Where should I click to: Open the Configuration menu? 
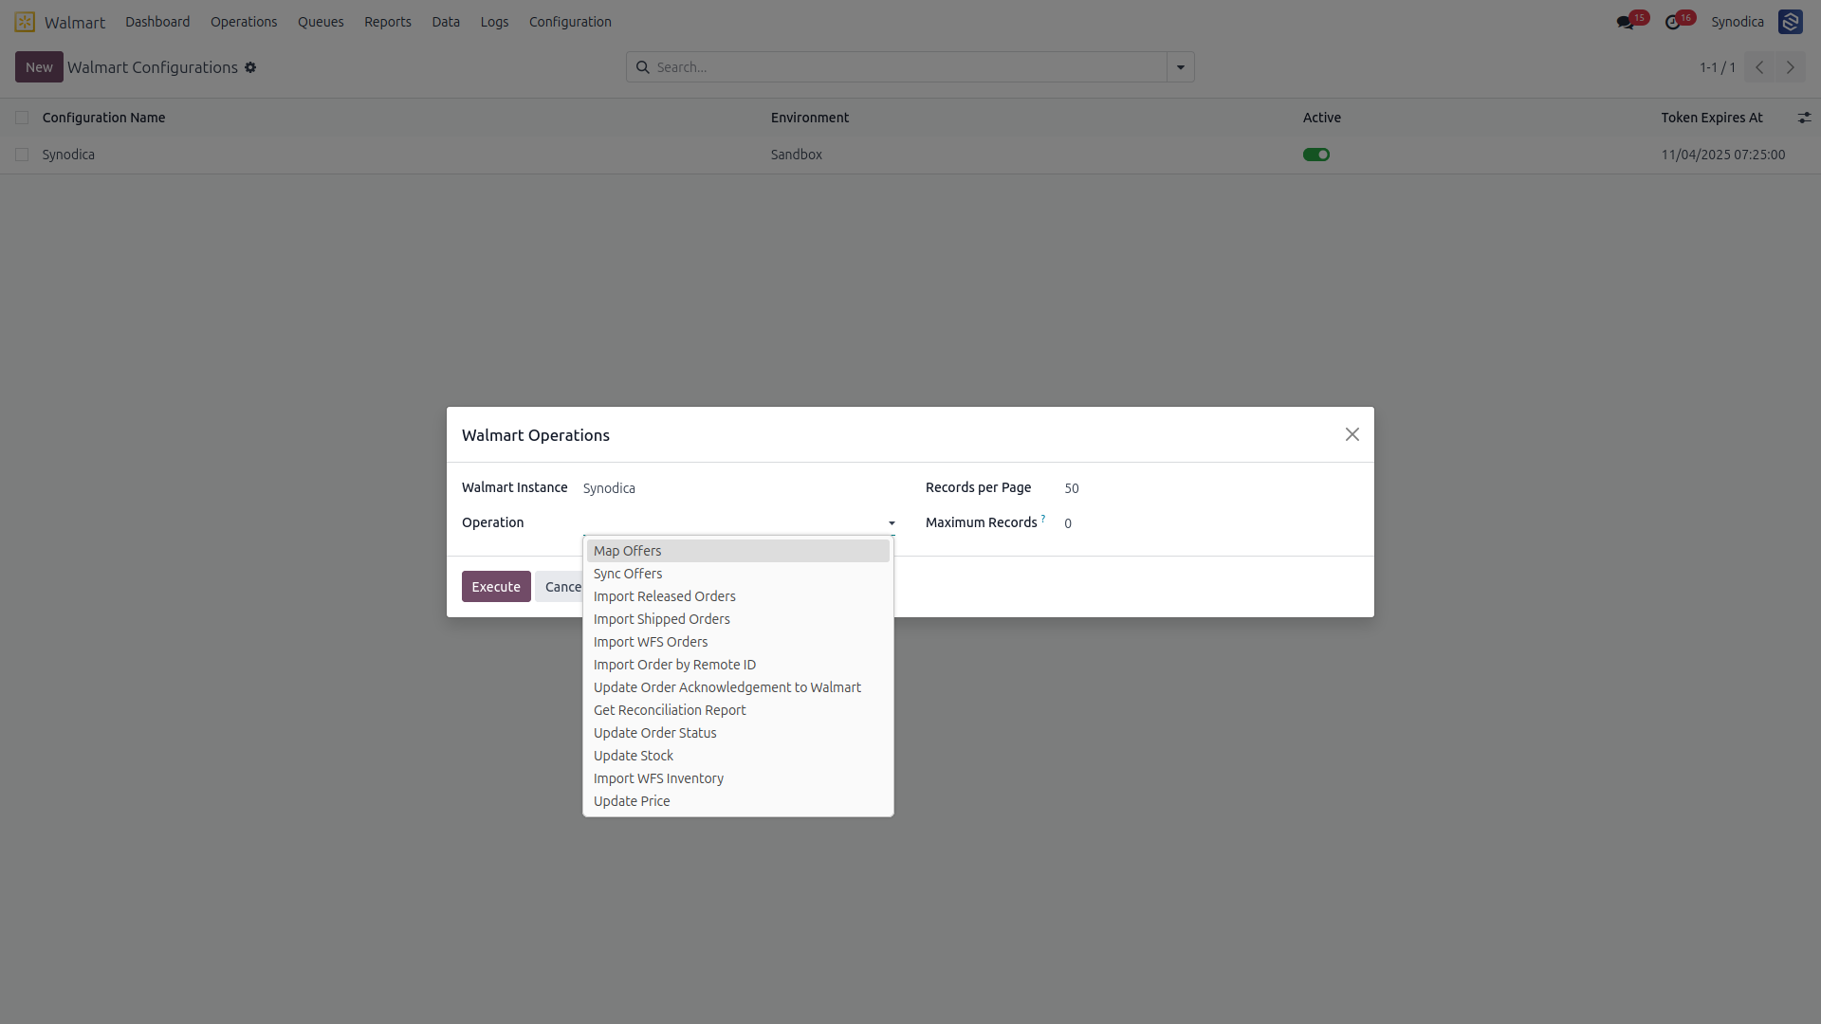tap(570, 22)
